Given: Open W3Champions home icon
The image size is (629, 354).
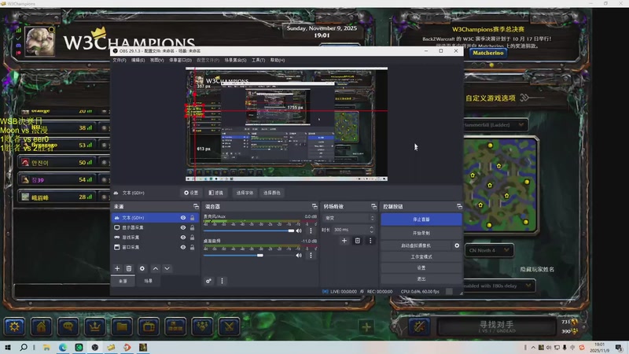Looking at the screenshot, I should click(42, 326).
